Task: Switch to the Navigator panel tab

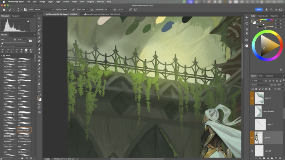Action: click(x=16, y=16)
